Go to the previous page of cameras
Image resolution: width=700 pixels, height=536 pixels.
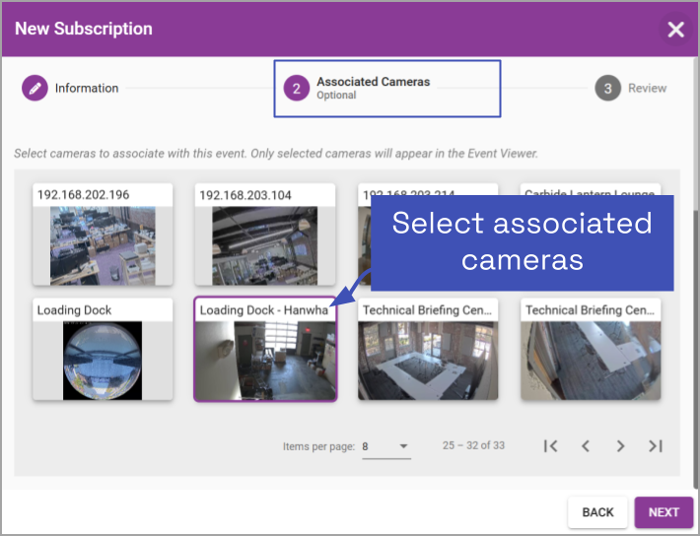click(586, 446)
